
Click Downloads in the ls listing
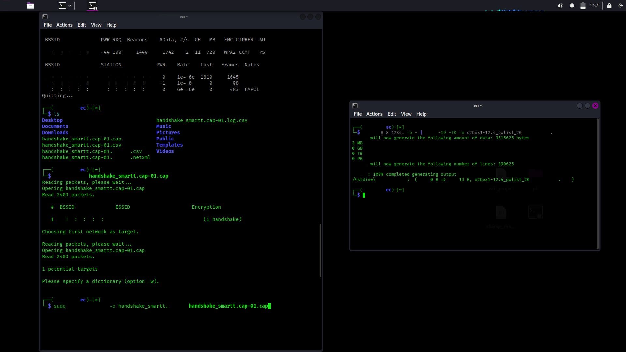click(x=55, y=133)
